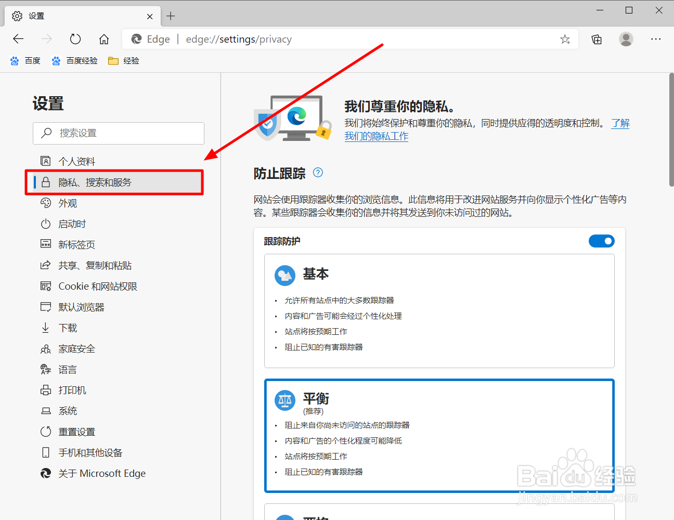Click the help icon next to 防止跟踪

point(317,172)
